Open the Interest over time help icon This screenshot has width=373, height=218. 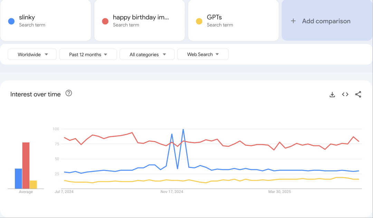tap(69, 93)
